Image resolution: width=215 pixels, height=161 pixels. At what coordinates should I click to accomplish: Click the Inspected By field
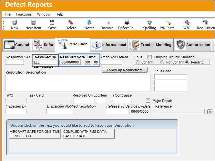point(16,111)
